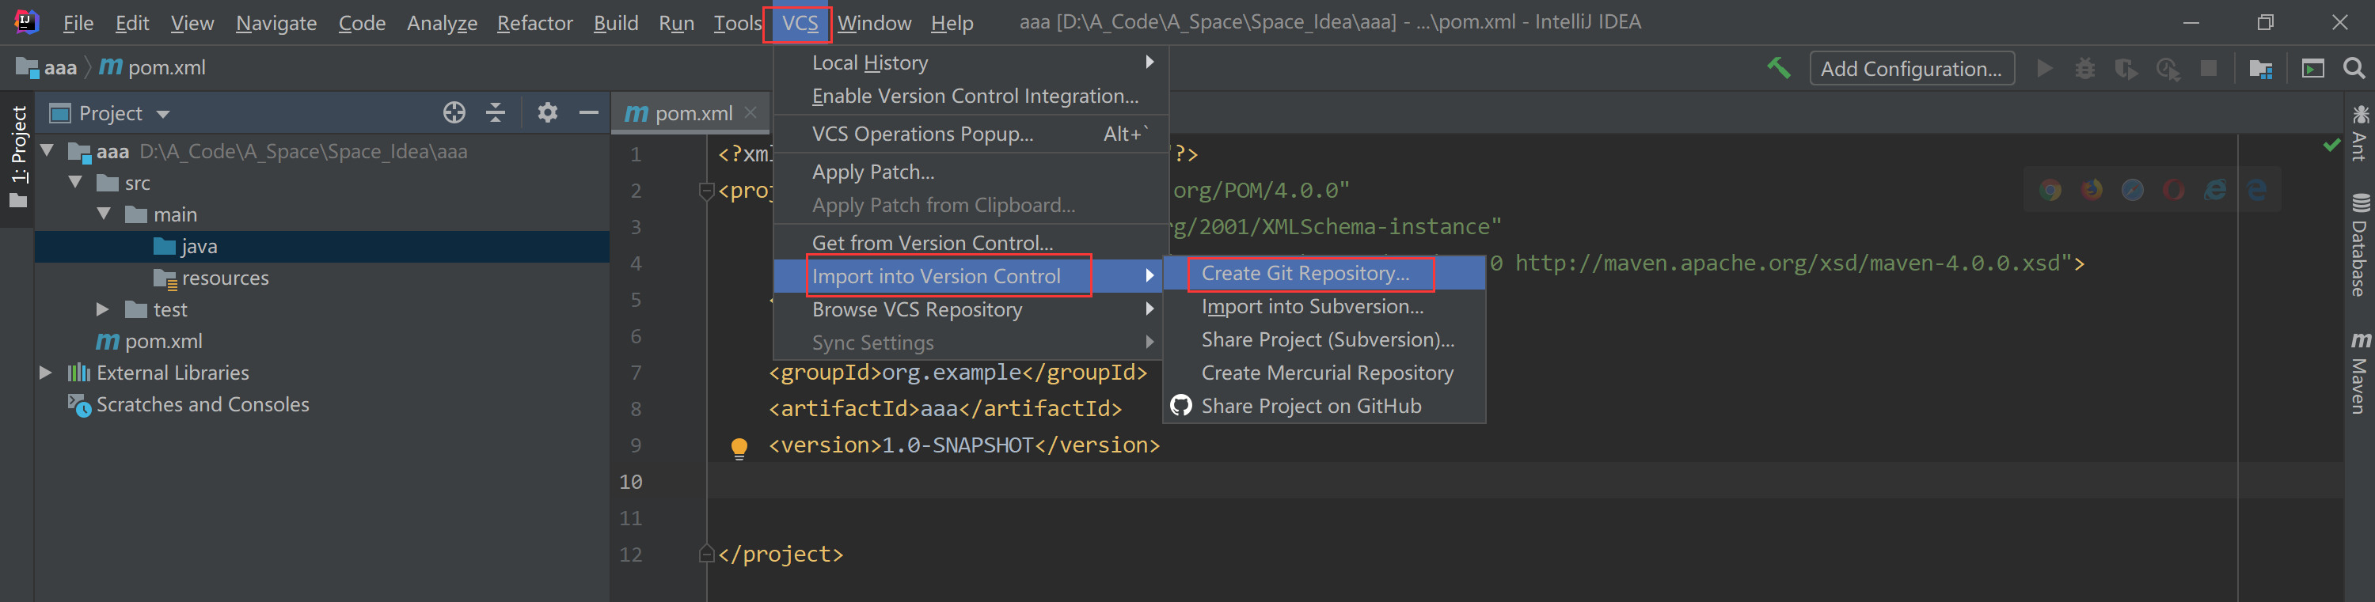Click the Add Configuration button
Screen dimensions: 2375x602
pyautogui.click(x=1911, y=68)
